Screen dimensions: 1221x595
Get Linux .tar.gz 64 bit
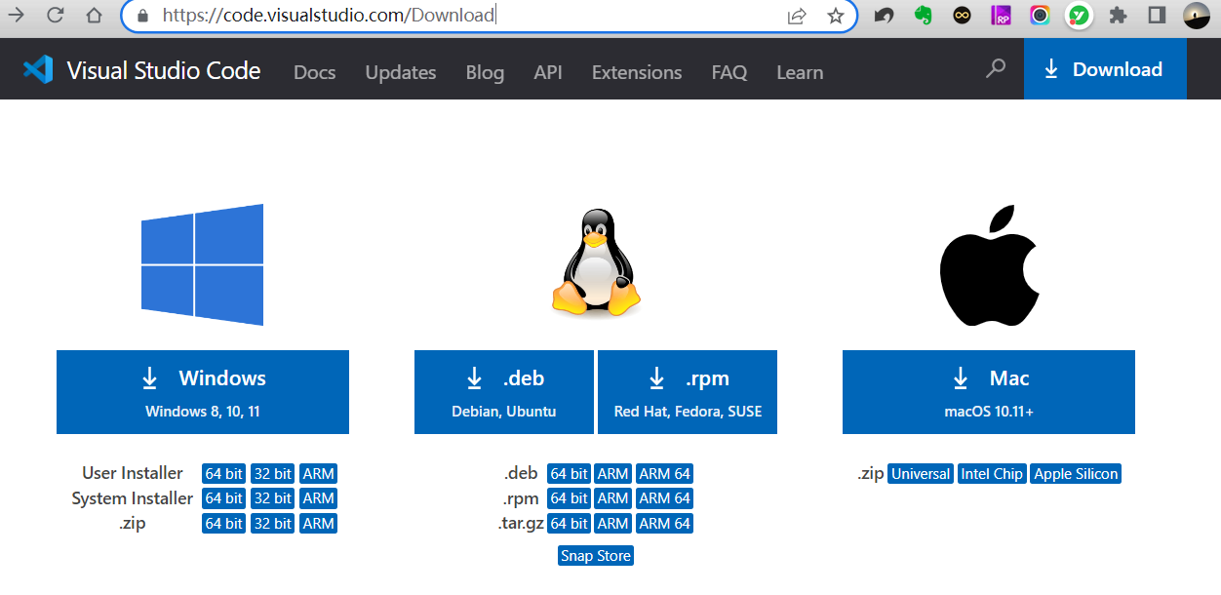click(569, 524)
